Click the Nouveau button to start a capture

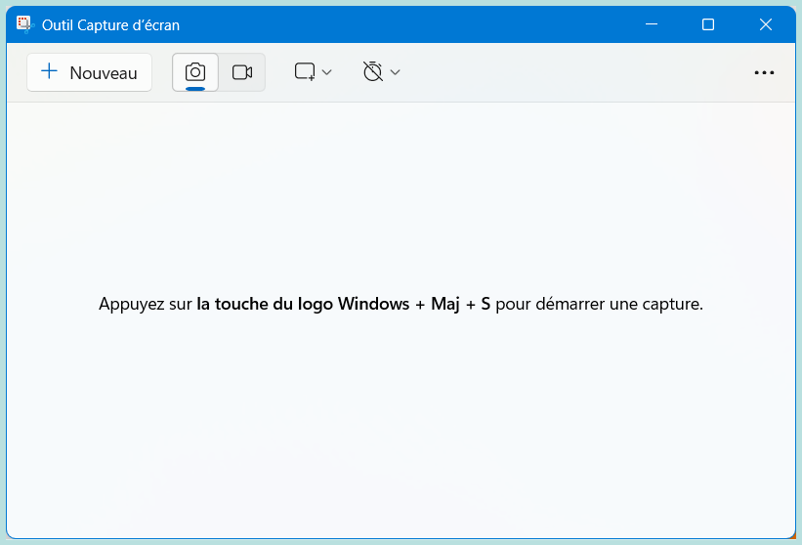[89, 72]
